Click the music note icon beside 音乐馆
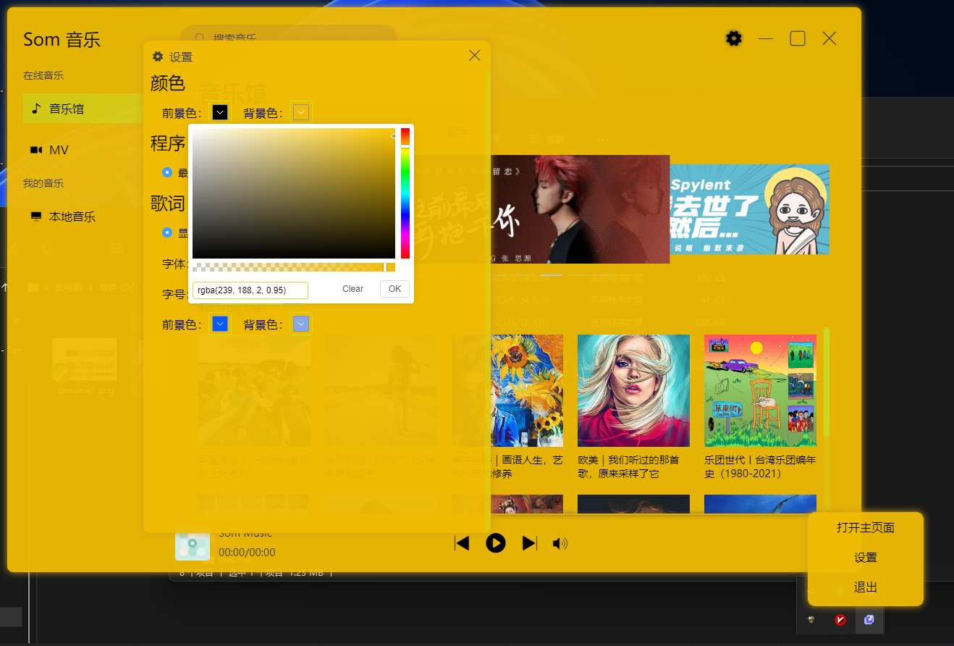This screenshot has width=954, height=646. [35, 109]
